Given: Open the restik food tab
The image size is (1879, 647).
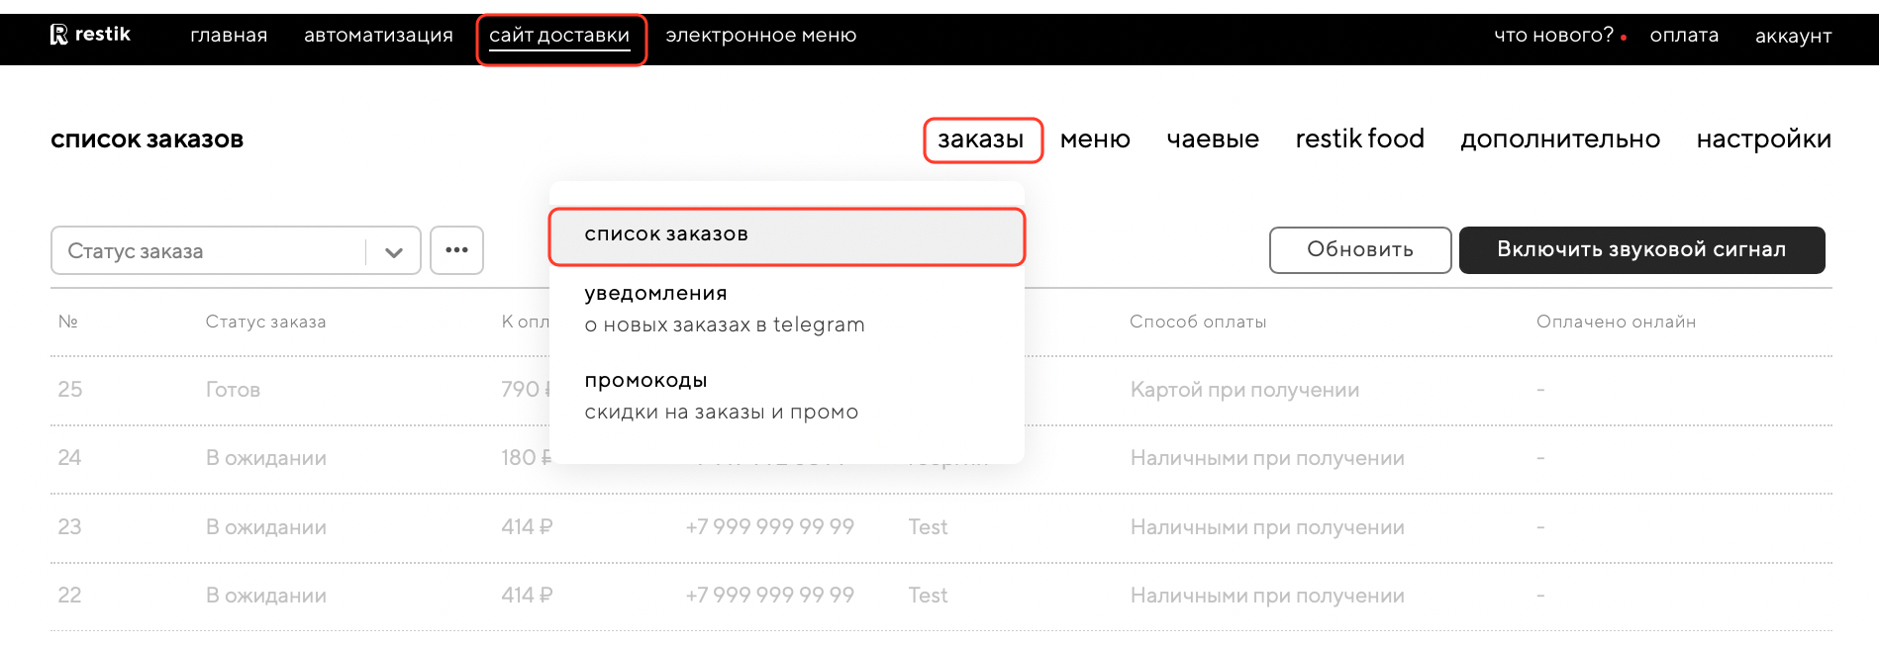Looking at the screenshot, I should [x=1359, y=139].
